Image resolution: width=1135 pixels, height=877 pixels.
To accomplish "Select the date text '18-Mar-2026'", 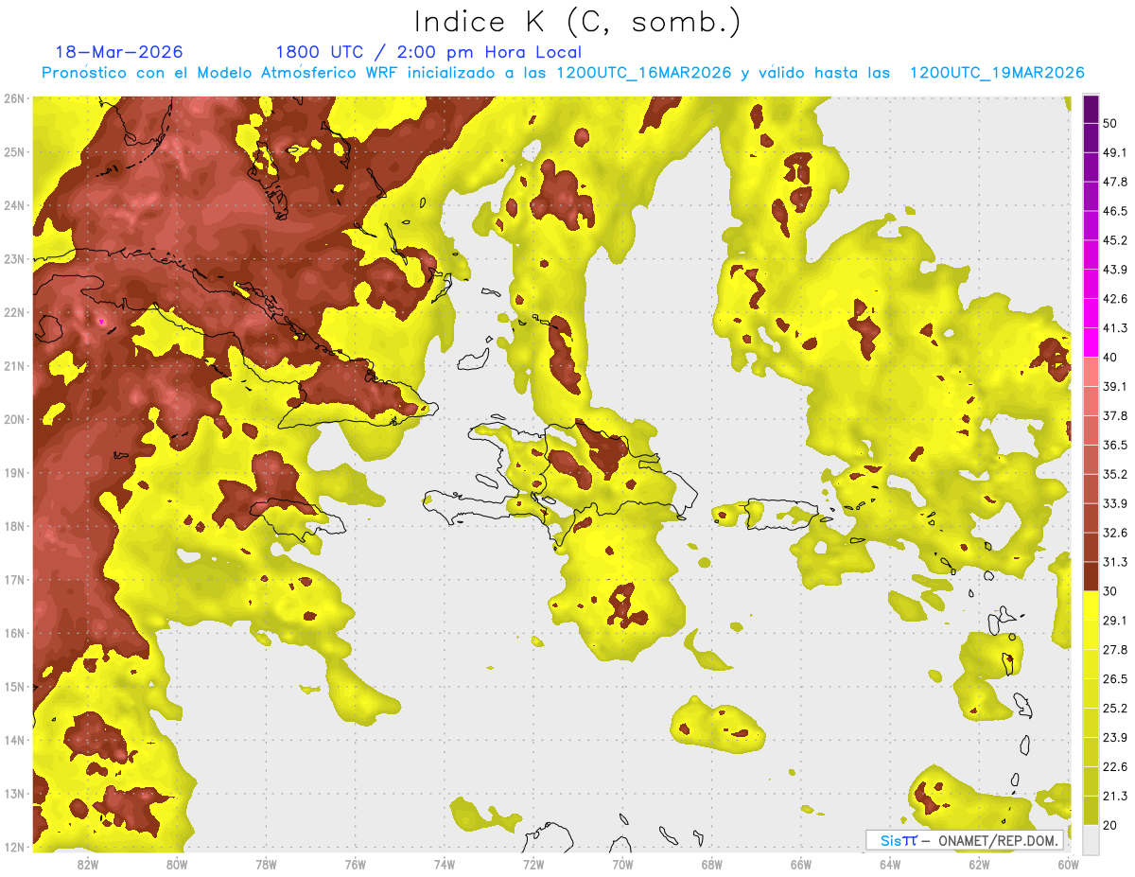I will click(x=119, y=52).
